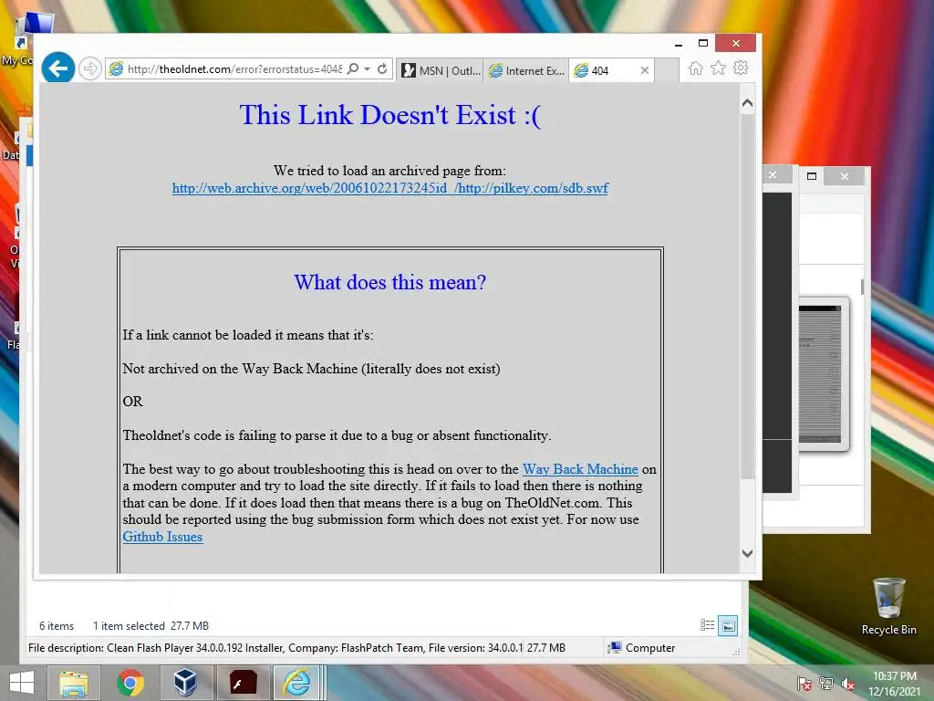The height and width of the screenshot is (701, 934).
Task: Open File Explorer from the taskbar
Action: coord(73,683)
